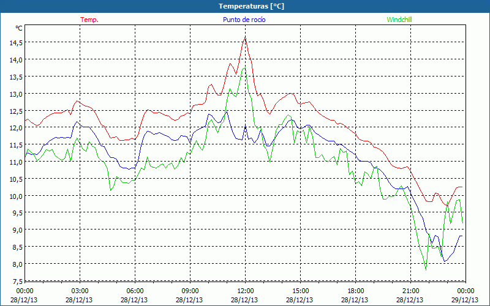Click the 12,0 y-axis value
The image size is (490, 306).
[16, 128]
